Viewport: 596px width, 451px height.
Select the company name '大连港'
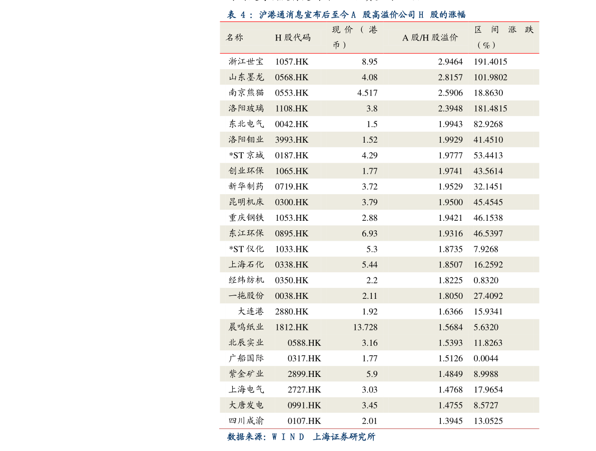click(x=251, y=311)
